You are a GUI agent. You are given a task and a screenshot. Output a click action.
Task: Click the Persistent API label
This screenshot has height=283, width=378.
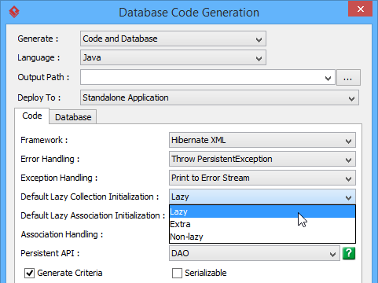tap(50, 253)
